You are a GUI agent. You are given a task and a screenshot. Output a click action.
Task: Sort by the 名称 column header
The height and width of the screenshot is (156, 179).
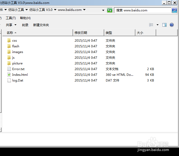(38, 33)
